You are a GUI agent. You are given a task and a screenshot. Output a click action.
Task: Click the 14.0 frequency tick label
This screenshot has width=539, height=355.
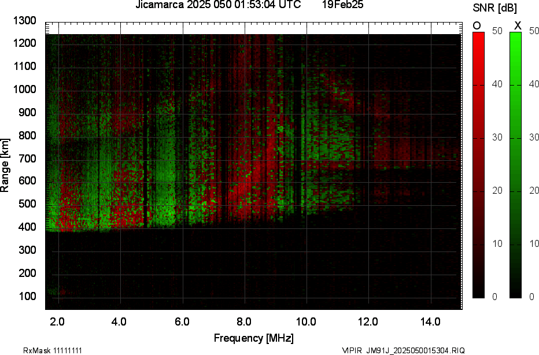tap(430, 322)
